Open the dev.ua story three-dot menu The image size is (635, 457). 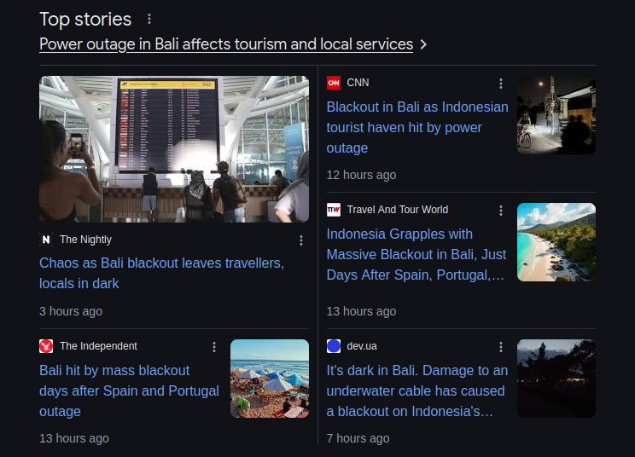pyautogui.click(x=501, y=347)
